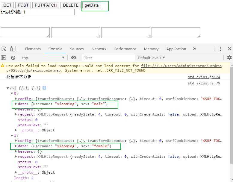233x182 pixels.
Task: Click the 批量请求数据 log message
Action: point(19,77)
